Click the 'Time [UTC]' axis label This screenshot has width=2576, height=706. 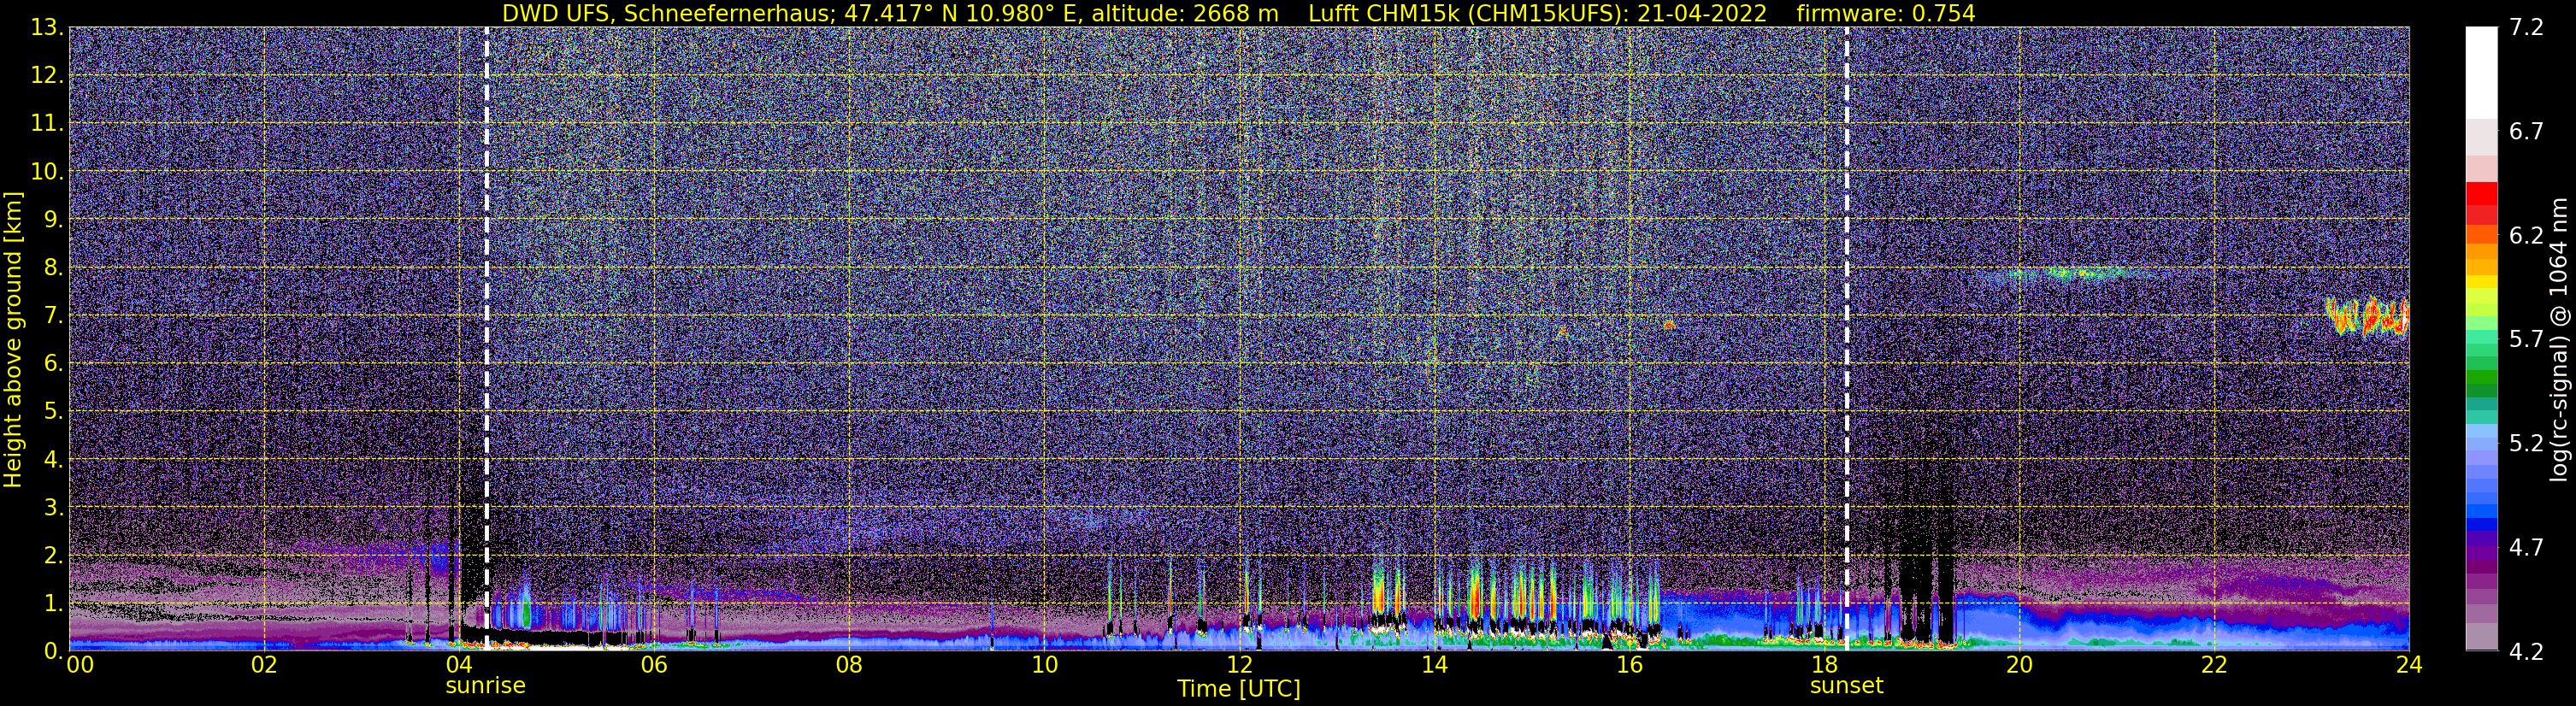pyautogui.click(x=1239, y=689)
